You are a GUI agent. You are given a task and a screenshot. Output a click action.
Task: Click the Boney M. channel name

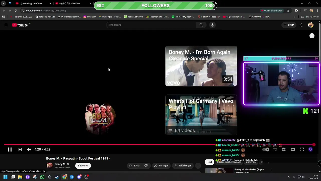click(60, 164)
